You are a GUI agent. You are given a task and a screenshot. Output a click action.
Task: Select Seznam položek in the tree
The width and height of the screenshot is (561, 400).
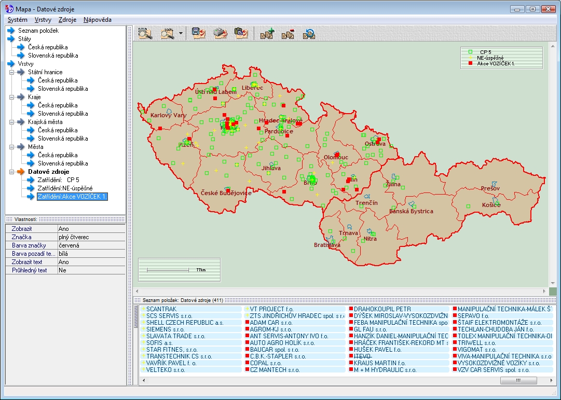[x=38, y=31]
